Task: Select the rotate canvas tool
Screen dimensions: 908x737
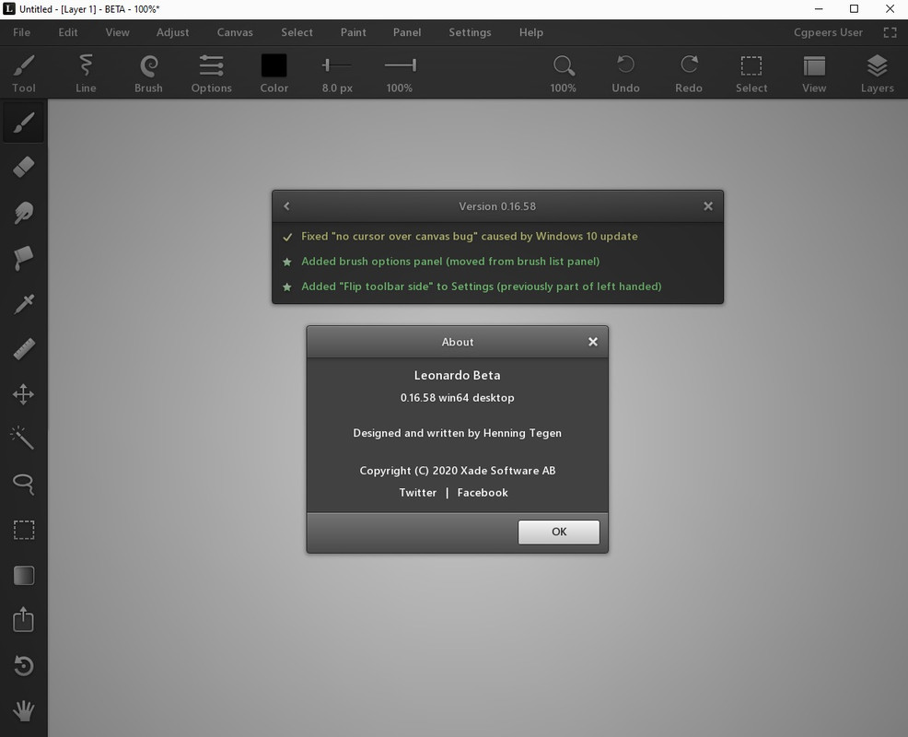Action: pos(24,665)
